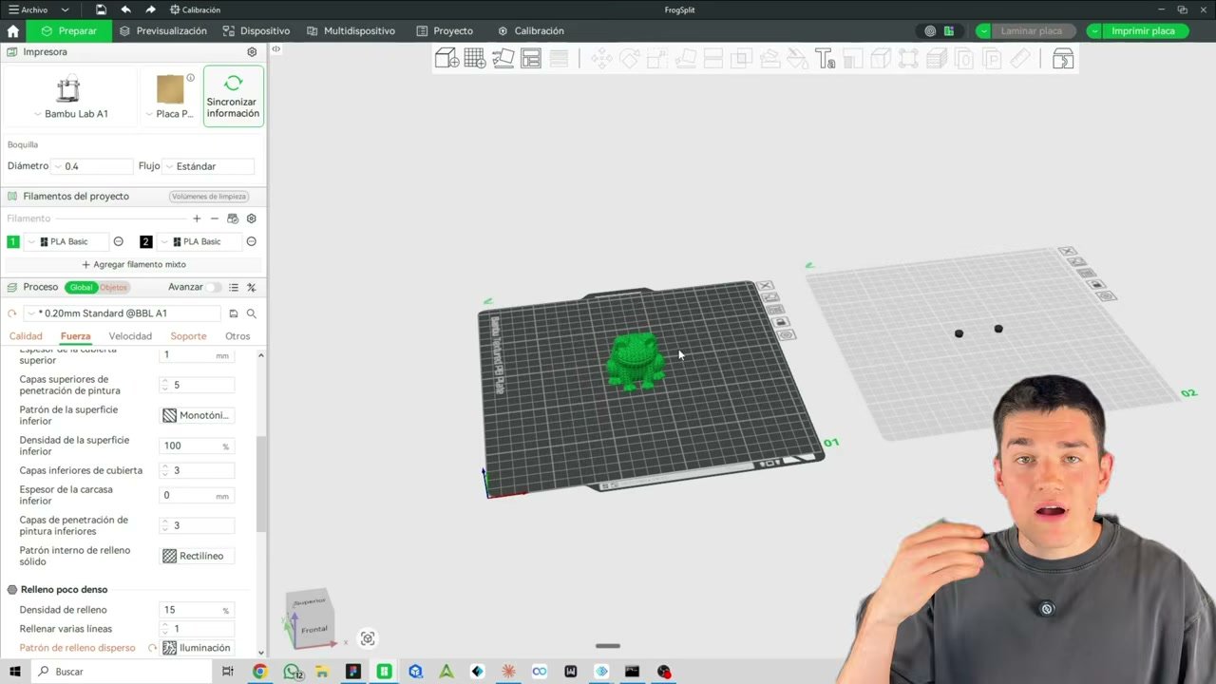
Task: Switch process scope to Global
Action: coord(81,287)
